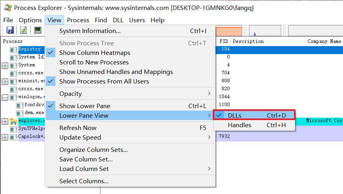Collapse the winlogon.exe tree node
This screenshot has width=343, height=194.
click(5, 97)
